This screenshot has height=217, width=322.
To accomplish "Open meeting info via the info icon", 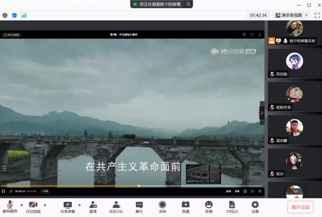I will click(x=5, y=15).
